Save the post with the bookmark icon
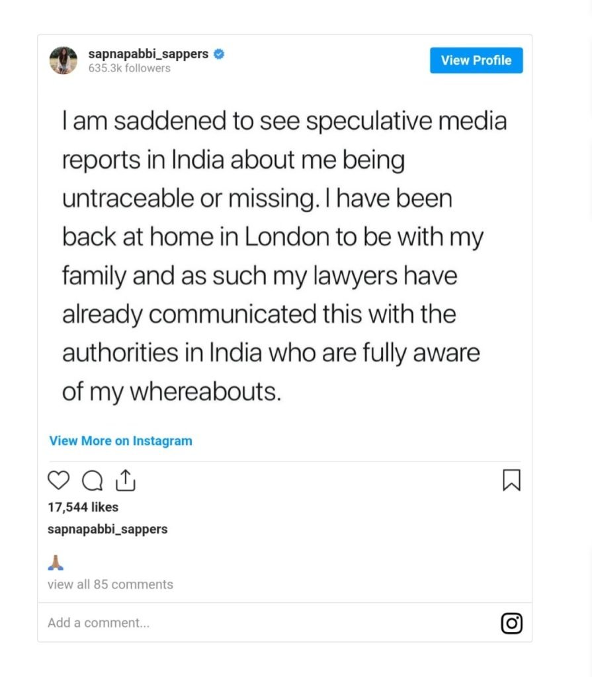This screenshot has height=677, width=592. click(x=511, y=481)
